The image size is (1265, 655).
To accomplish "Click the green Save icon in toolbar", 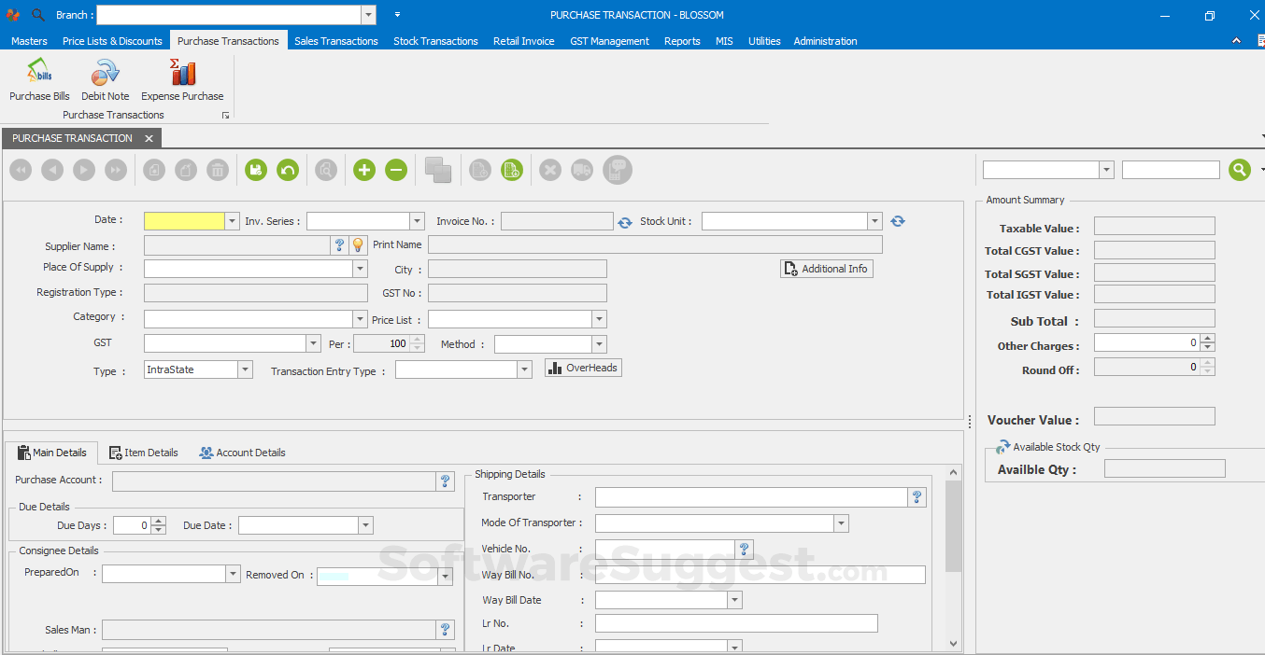I will [256, 170].
